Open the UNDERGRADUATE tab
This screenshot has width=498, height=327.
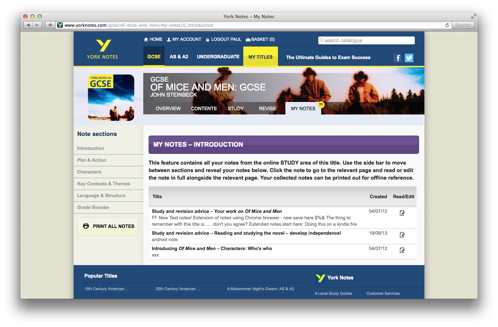(x=218, y=57)
